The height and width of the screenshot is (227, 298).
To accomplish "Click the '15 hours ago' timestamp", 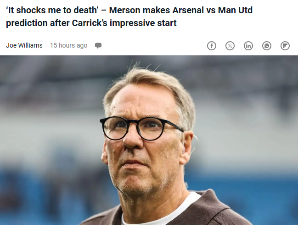I will 68,45.
